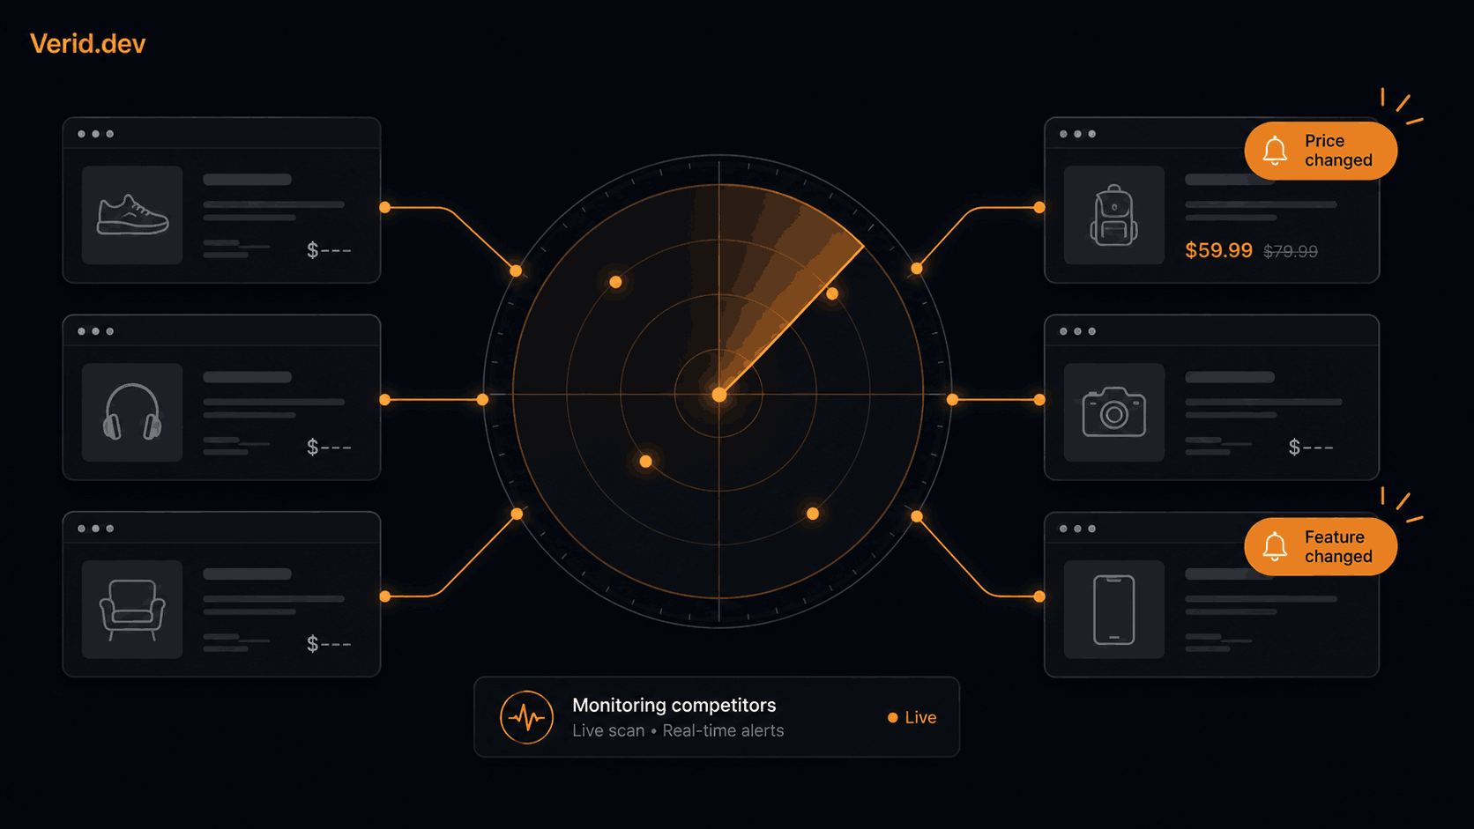Select the smartphone product icon
This screenshot has height=829, width=1474.
tap(1113, 610)
